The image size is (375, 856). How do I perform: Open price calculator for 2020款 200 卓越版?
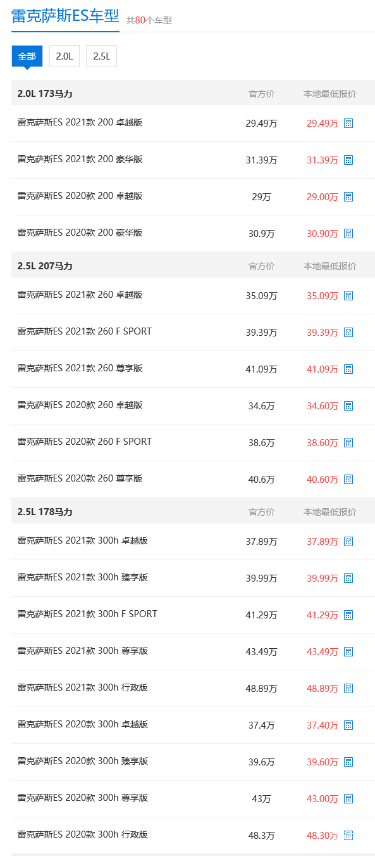[x=348, y=197]
